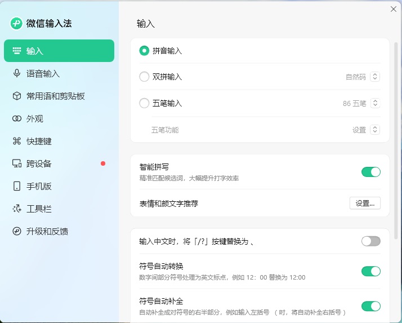Image resolution: width=402 pixels, height=323 pixels.
Task: Click the command symbol icon for 快捷键
Action: (x=17, y=141)
